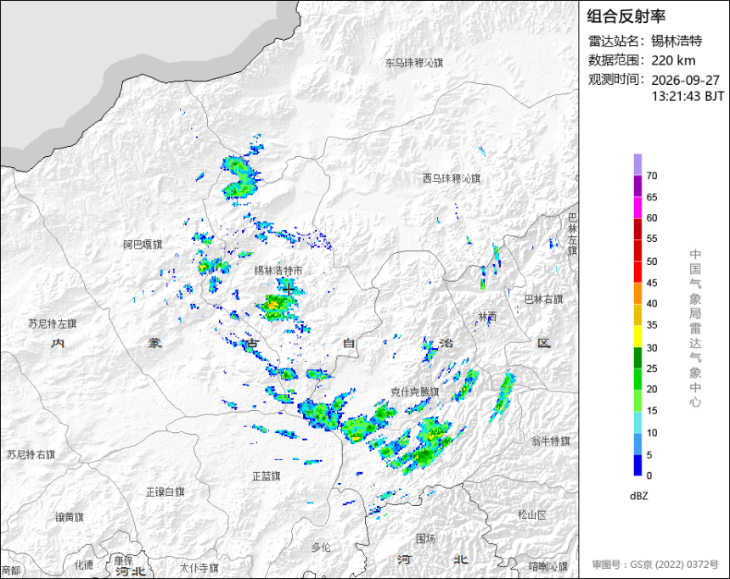
Task: Click the 西乌珠穆沁旗 region label
Action: coord(451,178)
